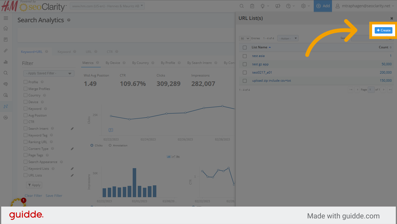Expand the Action dropdown in URL Lists
Image resolution: width=397 pixels, height=224 pixels.
coord(288,38)
